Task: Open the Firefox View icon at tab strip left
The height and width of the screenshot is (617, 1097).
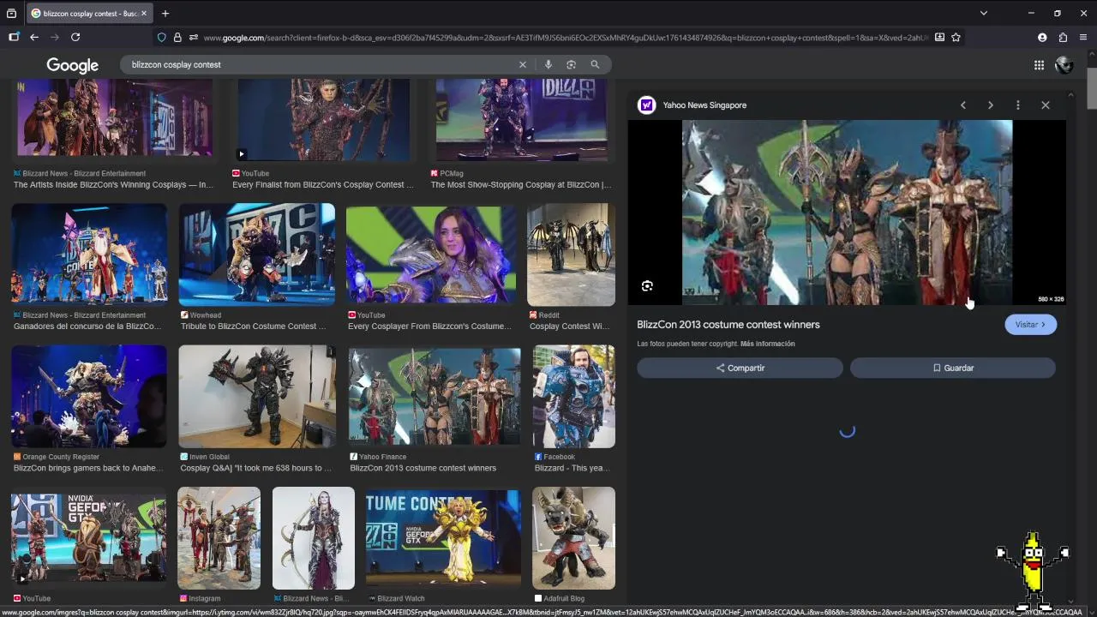Action: coord(11,13)
